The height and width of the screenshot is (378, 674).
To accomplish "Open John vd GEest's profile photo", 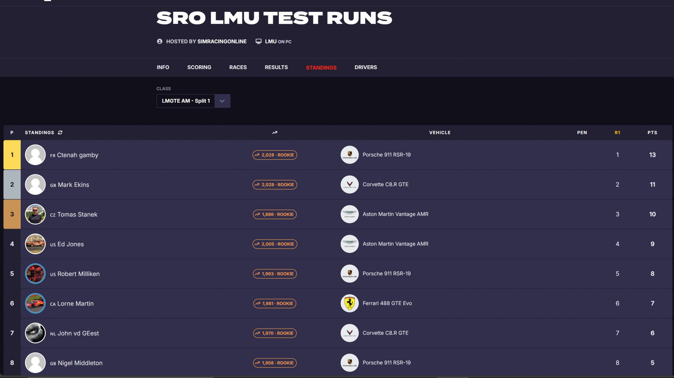I will [x=35, y=333].
